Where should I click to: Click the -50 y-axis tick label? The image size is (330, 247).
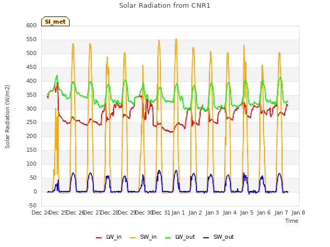tap(32, 205)
